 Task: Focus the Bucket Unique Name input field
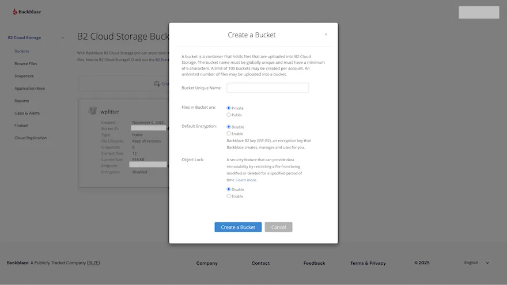(x=267, y=88)
